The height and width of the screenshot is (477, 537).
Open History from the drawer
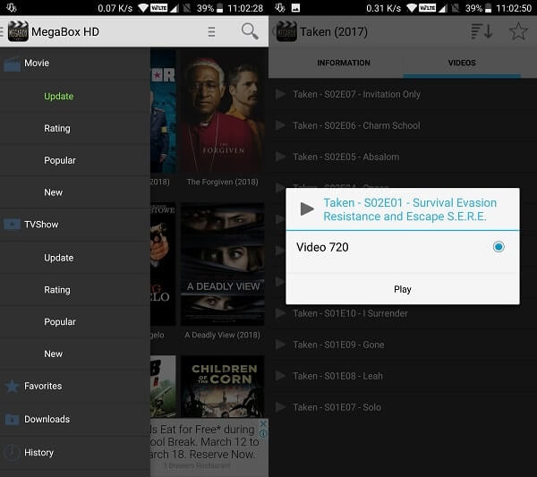(75, 452)
